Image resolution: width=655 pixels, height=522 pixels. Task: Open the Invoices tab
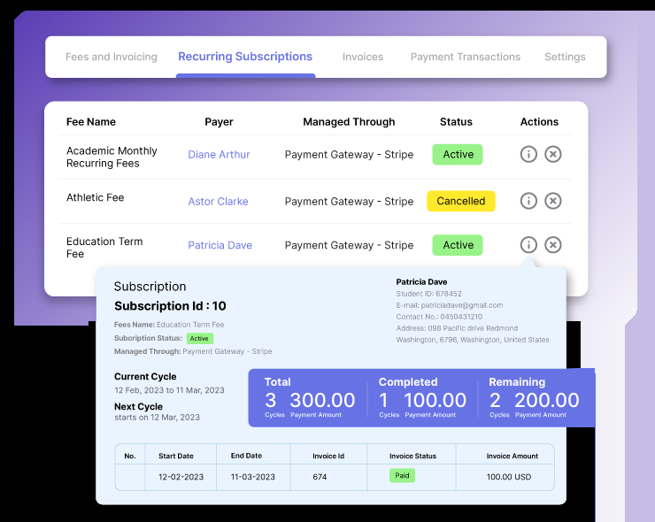point(363,57)
